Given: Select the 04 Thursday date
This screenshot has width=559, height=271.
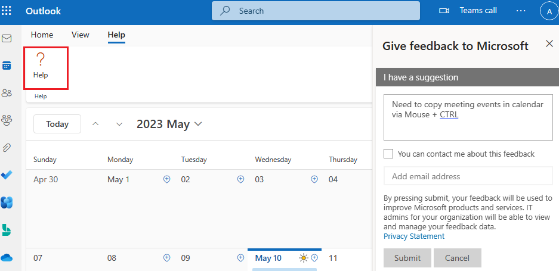Looking at the screenshot, I should click(x=333, y=179).
